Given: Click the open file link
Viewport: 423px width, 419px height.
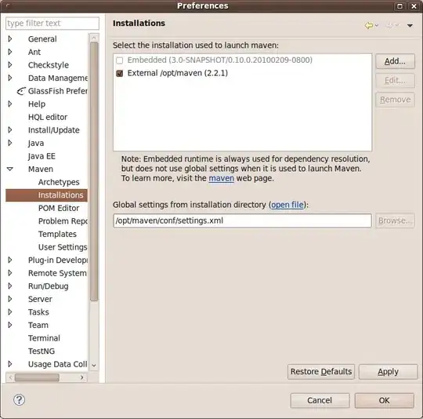Looking at the screenshot, I should 287,205.
